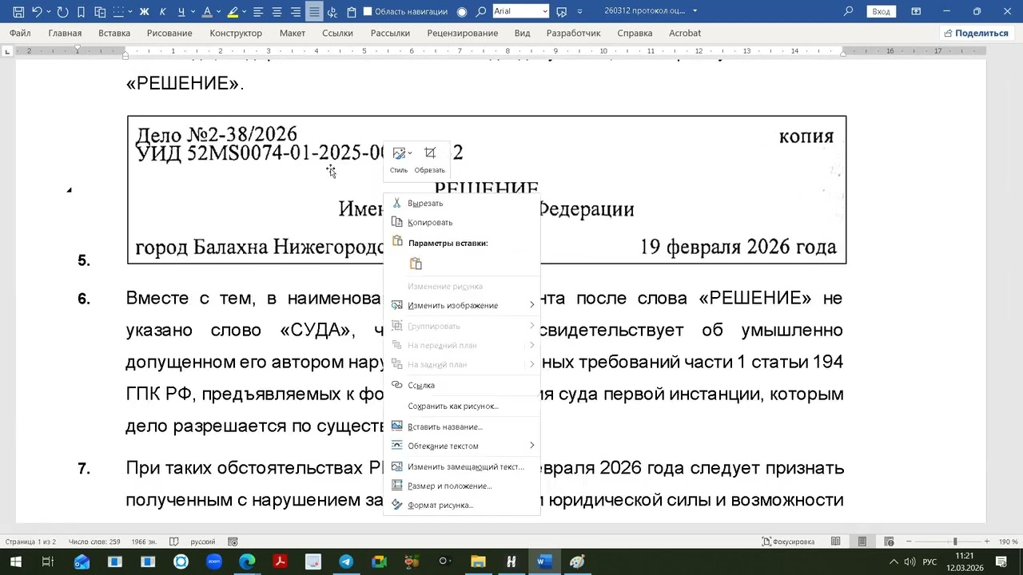
Task: Click the Вход sign-in button
Action: coord(881,11)
